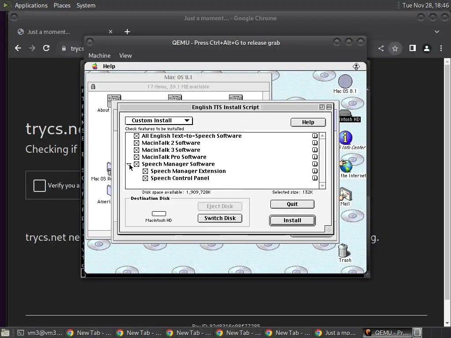Click the Quit button
This screenshot has height=338, width=451.
pyautogui.click(x=292, y=204)
